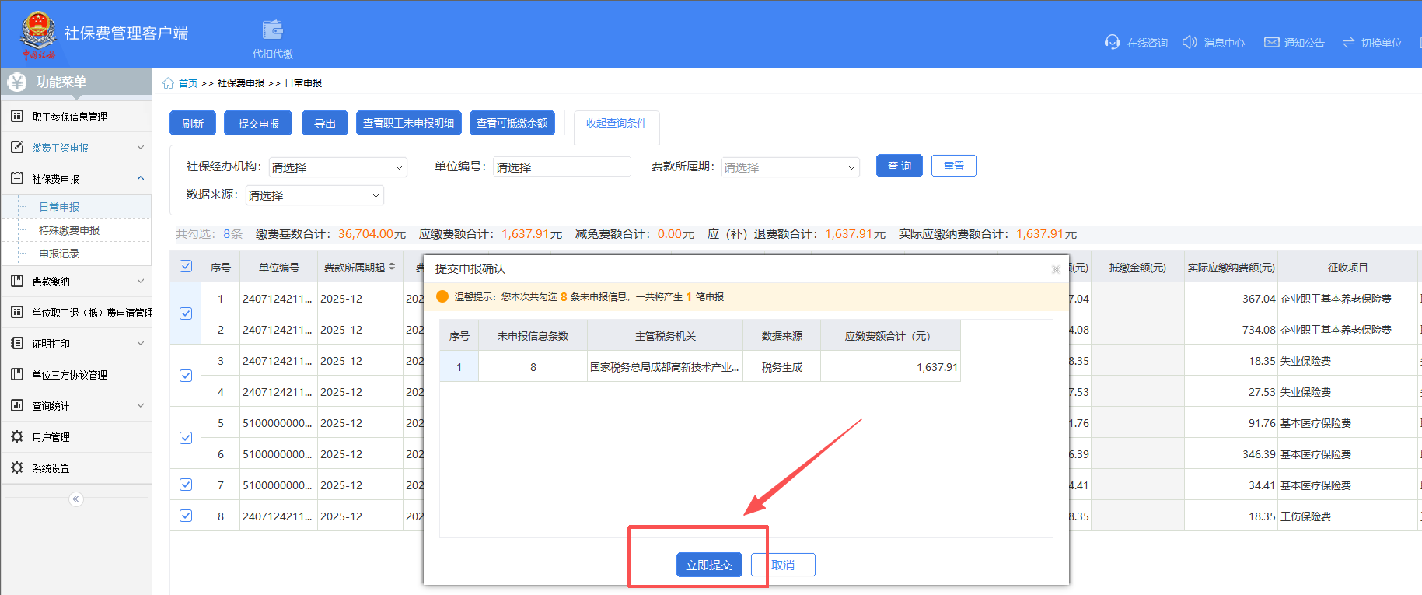Open 消息中心 speaker icon
The image size is (1422, 595).
coord(1189,42)
